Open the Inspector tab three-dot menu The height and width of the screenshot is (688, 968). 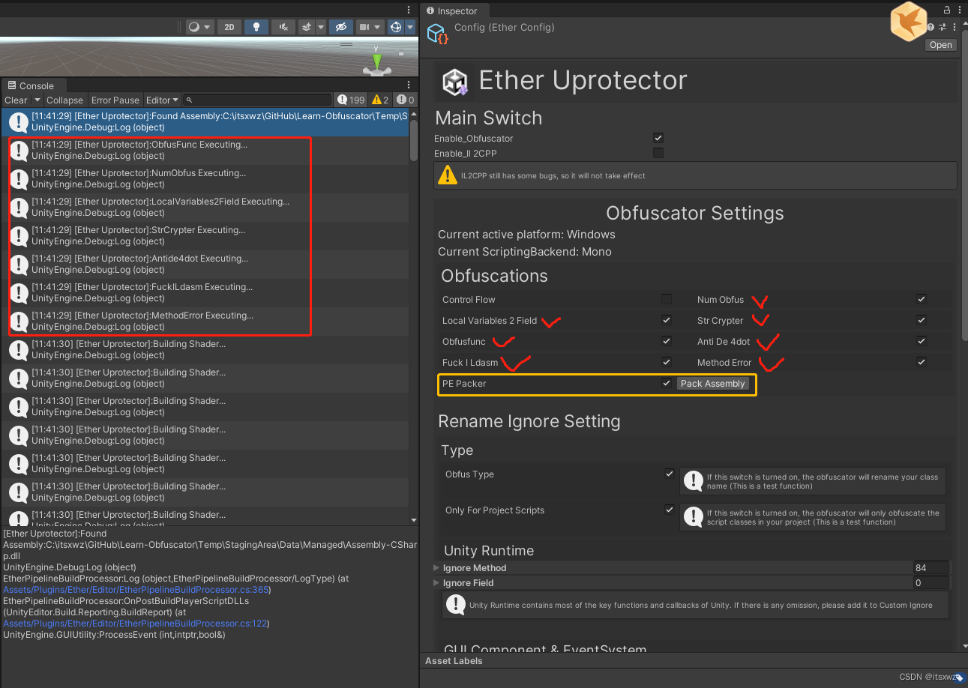click(x=961, y=10)
